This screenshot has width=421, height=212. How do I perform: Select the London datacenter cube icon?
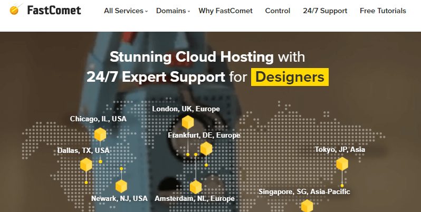tap(188, 122)
